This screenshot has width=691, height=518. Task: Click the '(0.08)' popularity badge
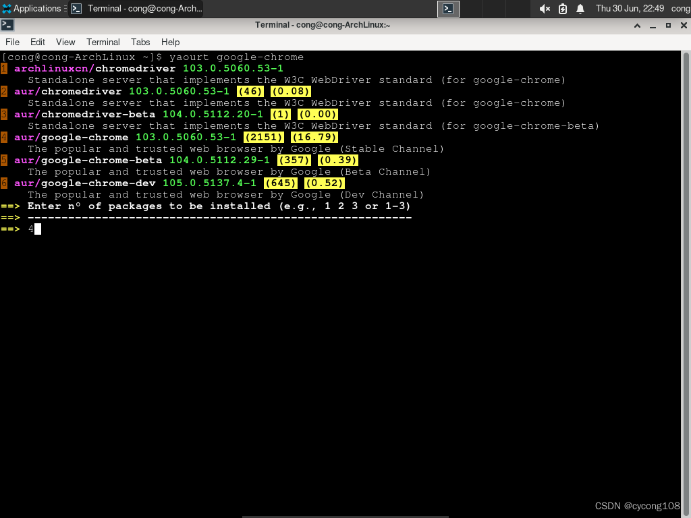click(x=290, y=92)
